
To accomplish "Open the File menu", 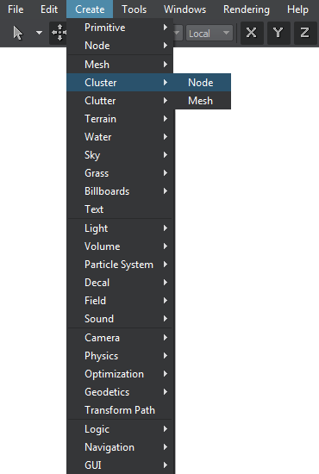I will tap(16, 9).
